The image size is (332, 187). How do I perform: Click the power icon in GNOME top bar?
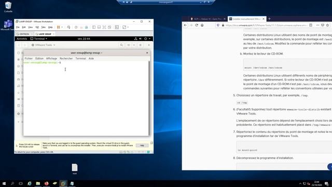(x=145, y=39)
